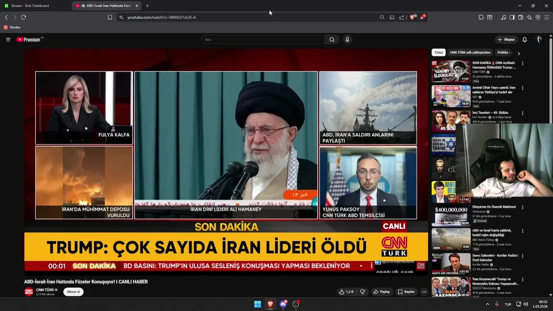This screenshot has width=553, height=311.
Task: Open the taskbar speaker volume icon
Action: 526,304
